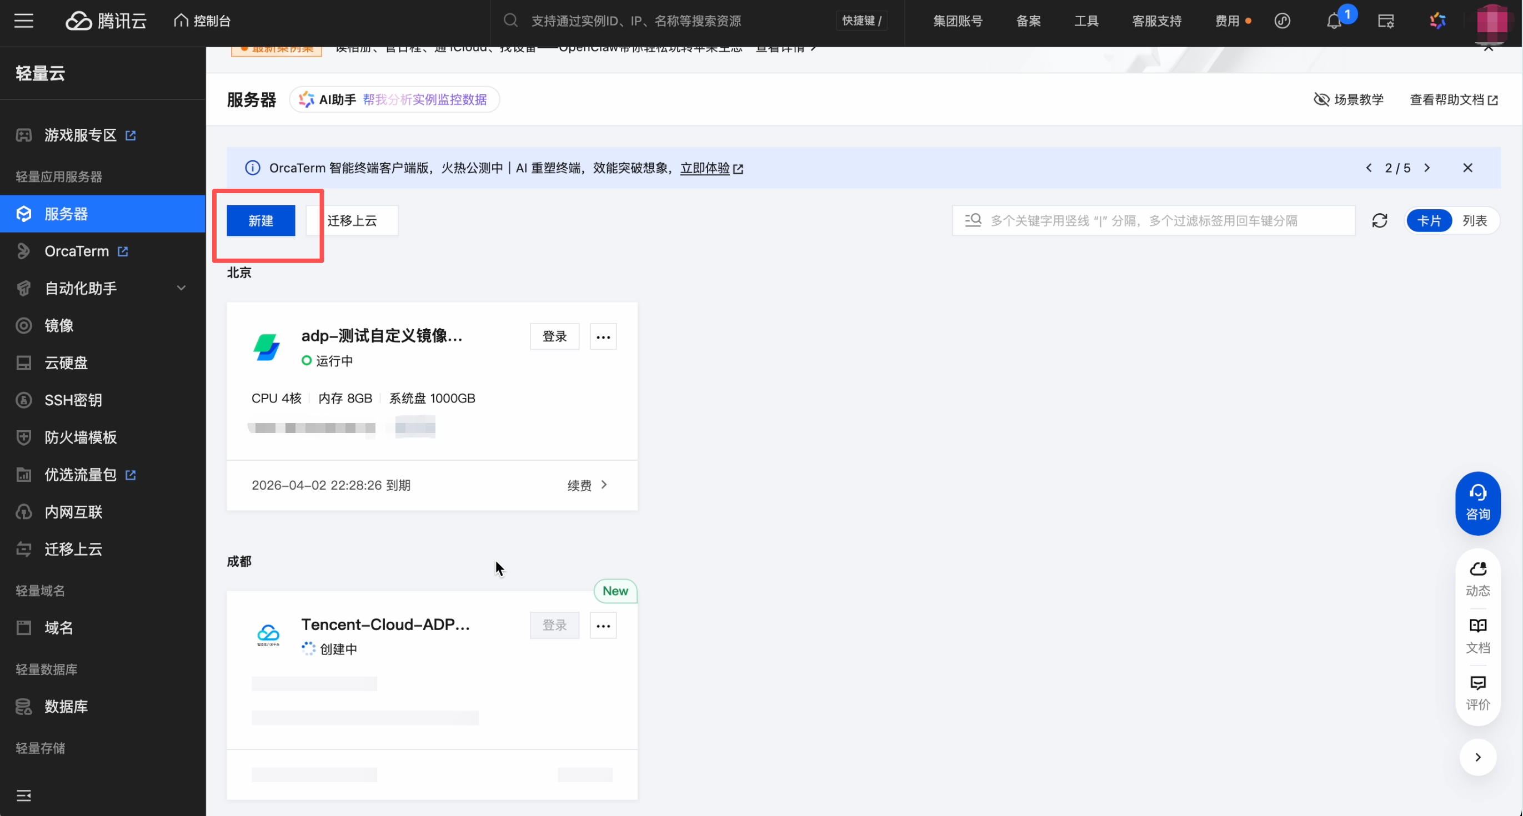Open more options for Tencent-Cloud-ADP server

pos(603,626)
